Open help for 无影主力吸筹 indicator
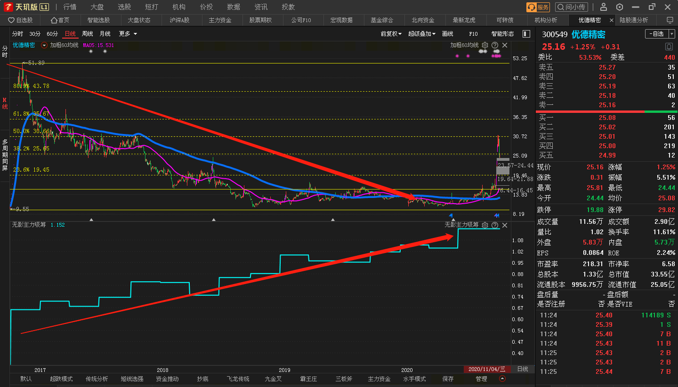 495,225
